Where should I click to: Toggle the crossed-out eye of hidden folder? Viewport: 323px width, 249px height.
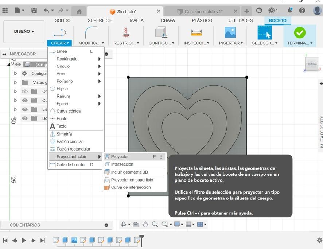(x=25, y=91)
